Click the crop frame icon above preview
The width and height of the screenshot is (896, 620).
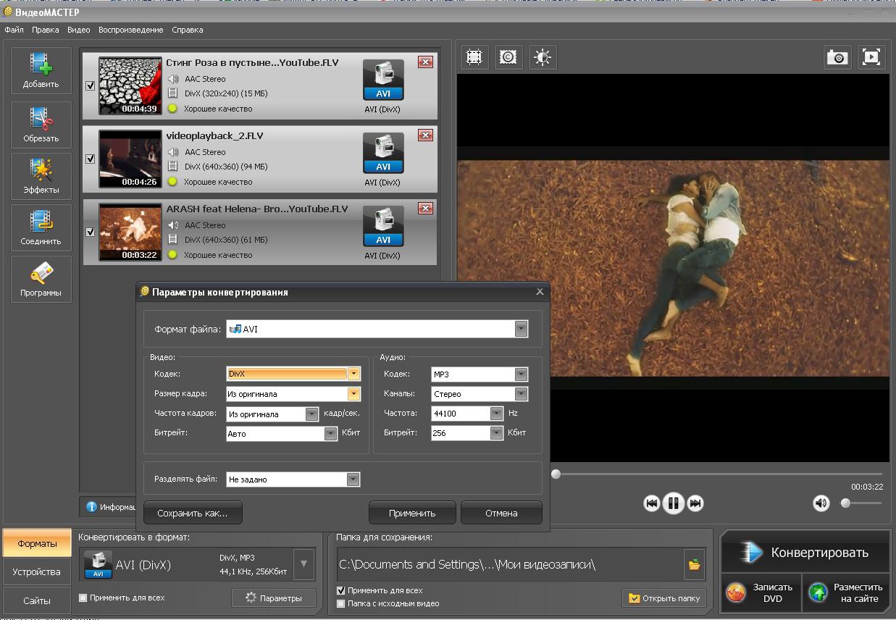474,57
